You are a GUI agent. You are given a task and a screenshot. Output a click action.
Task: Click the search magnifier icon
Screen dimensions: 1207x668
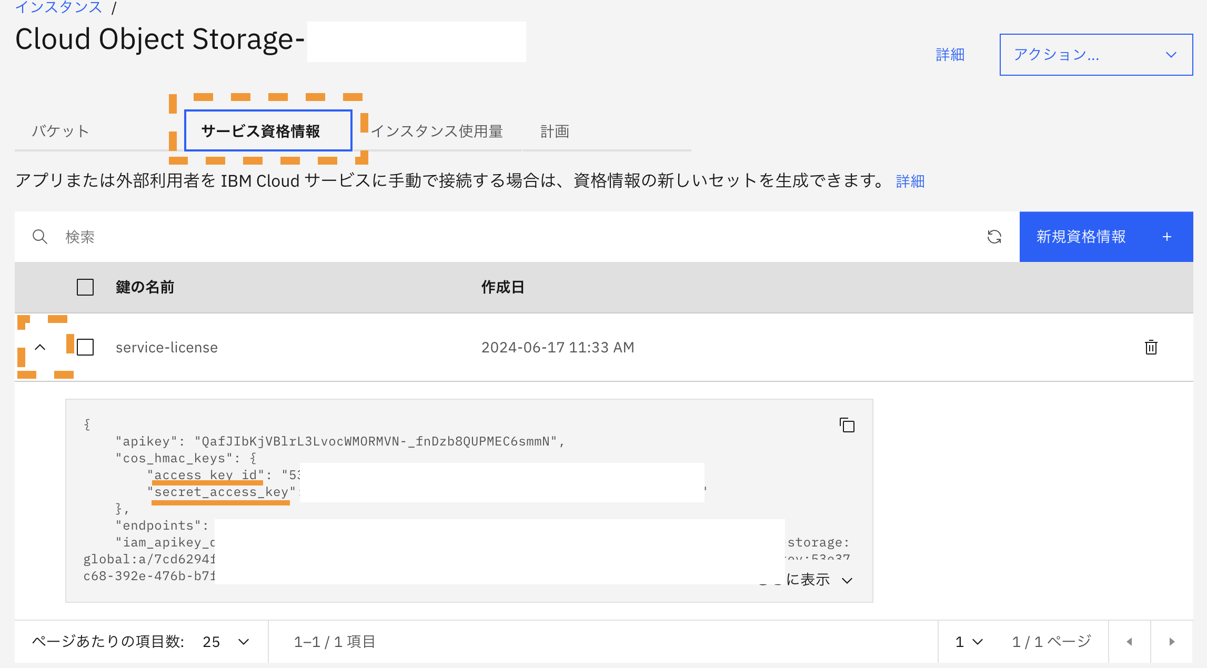(x=40, y=237)
